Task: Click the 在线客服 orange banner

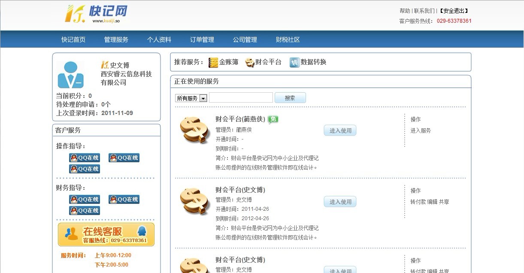Action: pyautogui.click(x=106, y=234)
